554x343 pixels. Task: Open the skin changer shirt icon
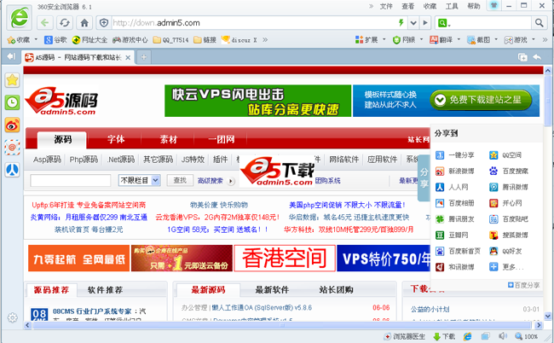493,6
